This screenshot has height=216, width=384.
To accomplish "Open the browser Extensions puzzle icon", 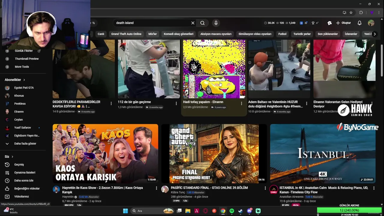I will tap(361, 13).
